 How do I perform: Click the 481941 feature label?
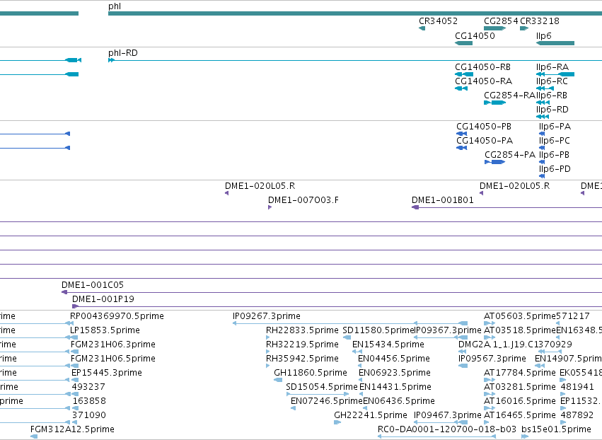point(577,387)
